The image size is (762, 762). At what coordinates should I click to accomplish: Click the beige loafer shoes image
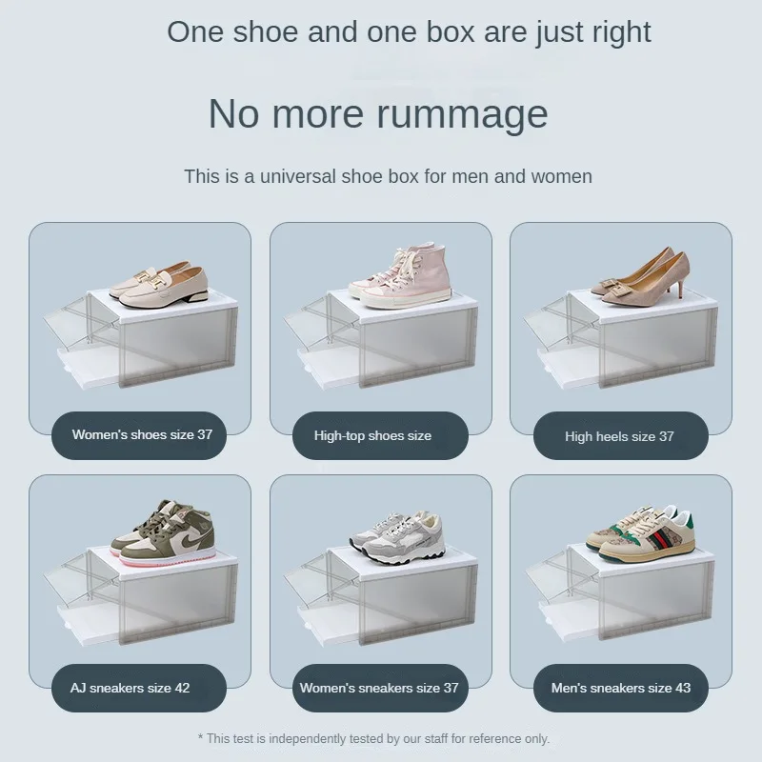pyautogui.click(x=159, y=285)
